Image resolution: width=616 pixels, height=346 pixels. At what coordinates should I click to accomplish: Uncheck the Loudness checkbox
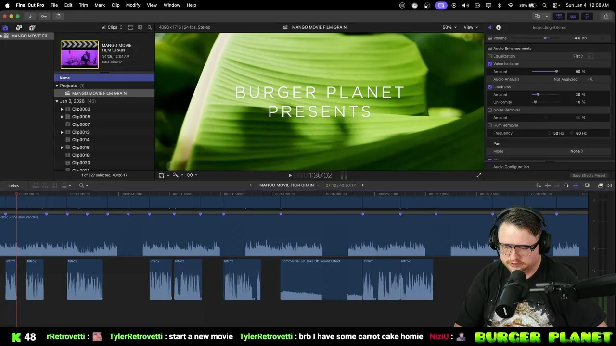pyautogui.click(x=490, y=87)
